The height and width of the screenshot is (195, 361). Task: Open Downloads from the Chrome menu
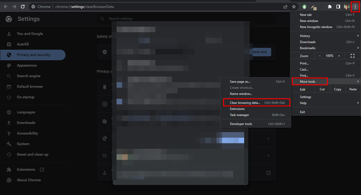pos(326,42)
